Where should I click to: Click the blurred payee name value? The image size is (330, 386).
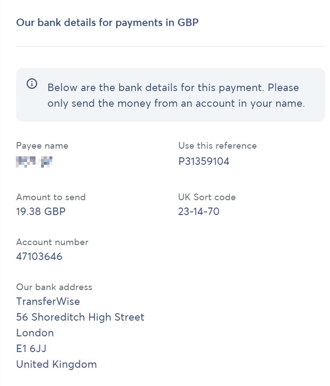coord(34,162)
